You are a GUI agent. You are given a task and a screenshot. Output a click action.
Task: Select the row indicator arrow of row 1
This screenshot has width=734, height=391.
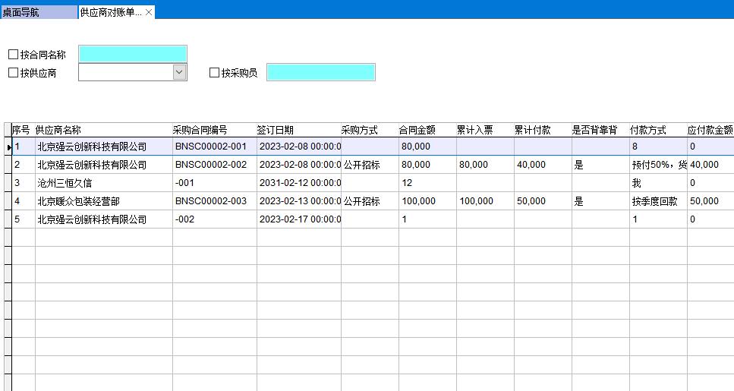click(x=8, y=147)
